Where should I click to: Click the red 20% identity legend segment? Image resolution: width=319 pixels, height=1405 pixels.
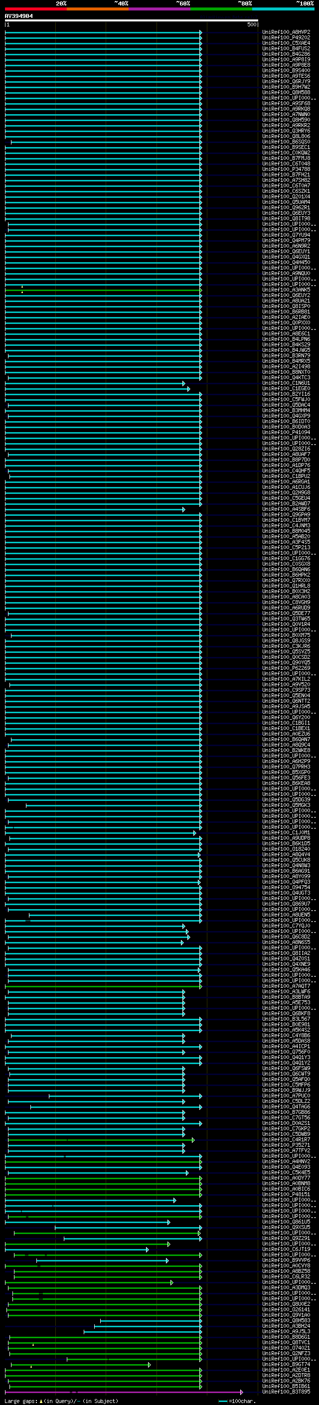tap(35, 9)
